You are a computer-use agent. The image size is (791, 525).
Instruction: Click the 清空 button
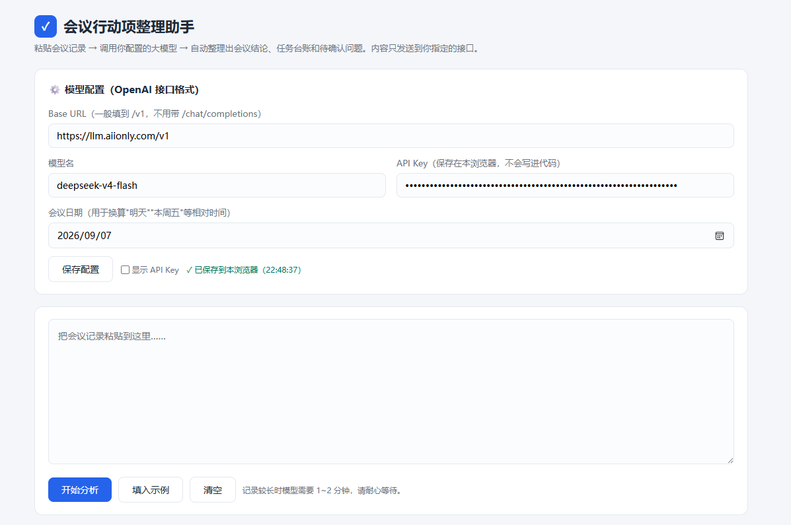pos(212,490)
